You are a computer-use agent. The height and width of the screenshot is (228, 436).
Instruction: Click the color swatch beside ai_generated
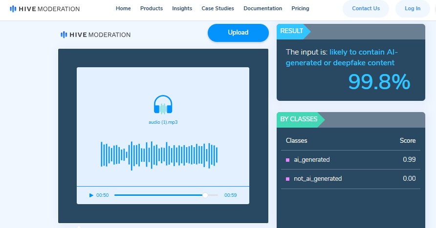coord(288,160)
